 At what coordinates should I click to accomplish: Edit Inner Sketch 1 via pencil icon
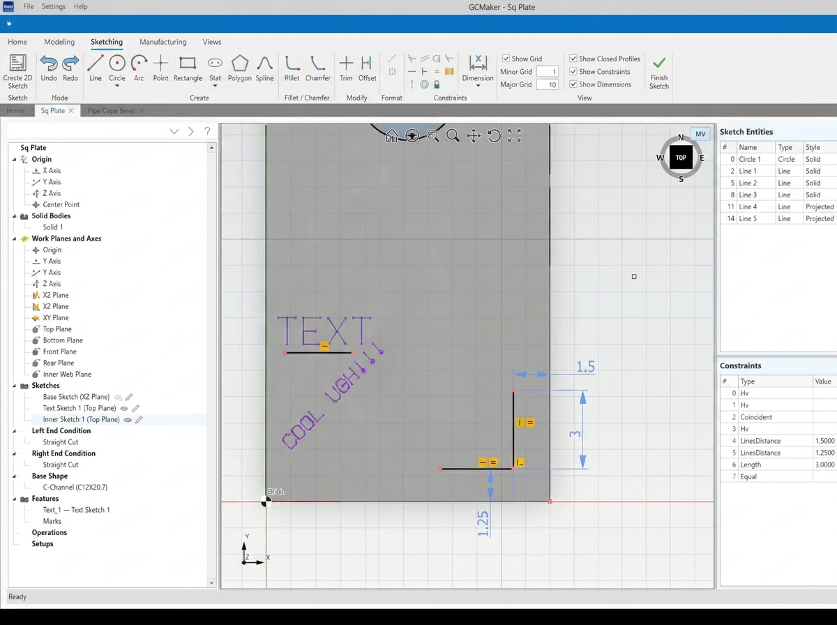(139, 419)
